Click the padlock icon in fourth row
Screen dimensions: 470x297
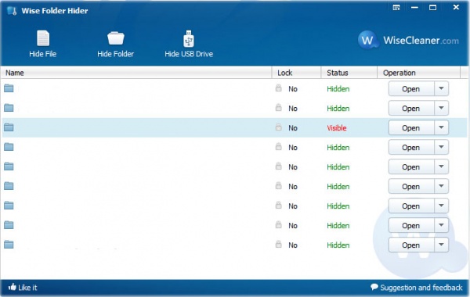(x=278, y=147)
